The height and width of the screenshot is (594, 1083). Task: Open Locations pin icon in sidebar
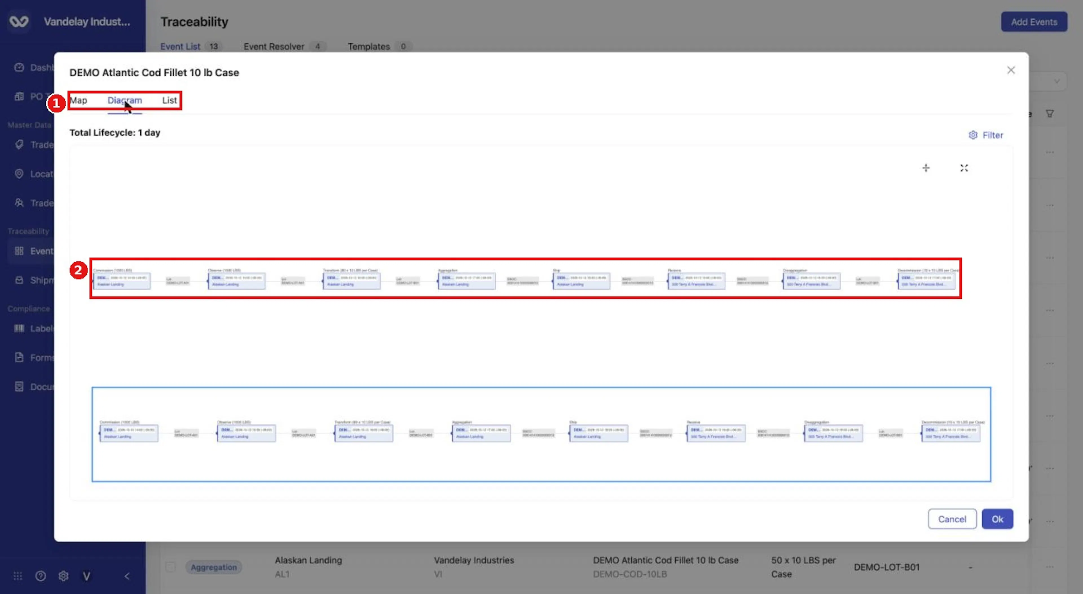(19, 174)
